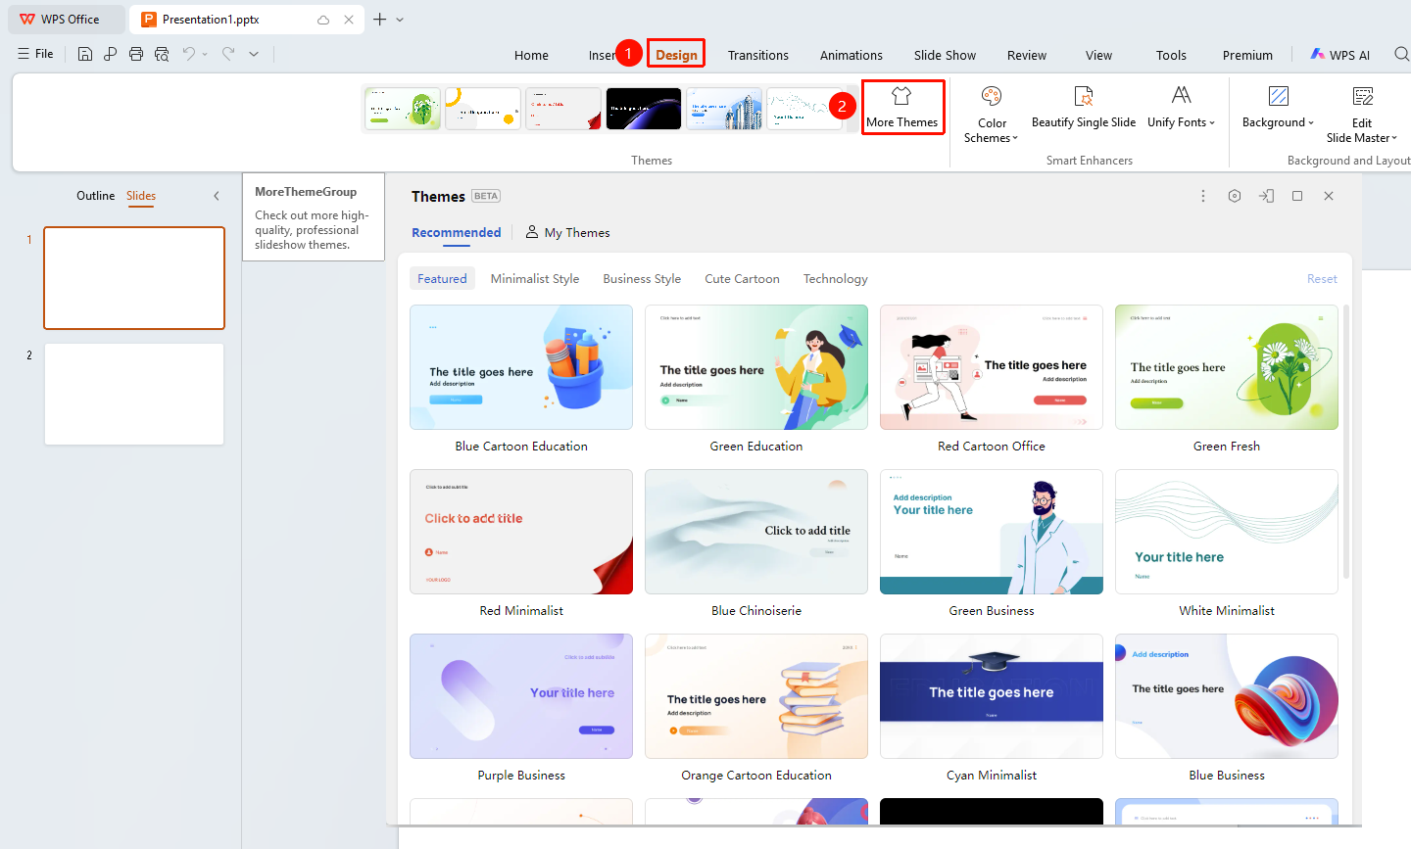The height and width of the screenshot is (849, 1411).
Task: Add a new tab with plus icon
Action: 380,20
